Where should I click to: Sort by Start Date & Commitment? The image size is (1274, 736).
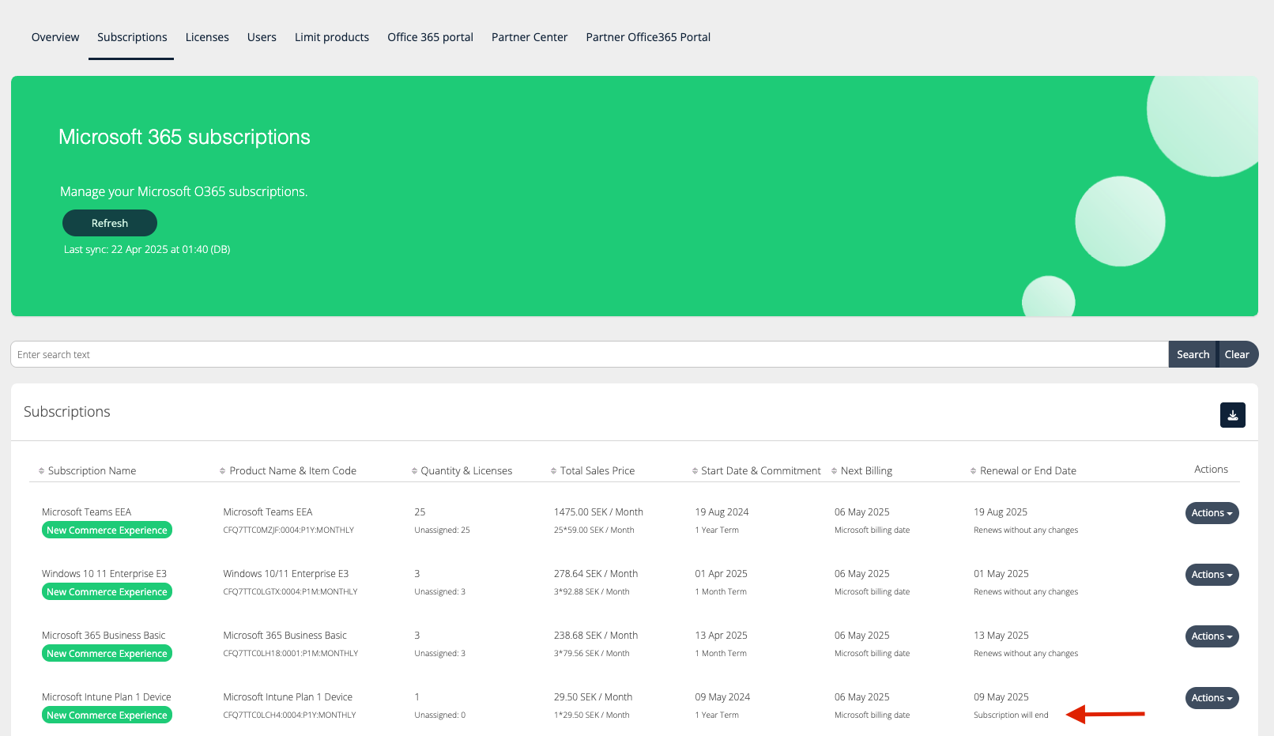695,471
